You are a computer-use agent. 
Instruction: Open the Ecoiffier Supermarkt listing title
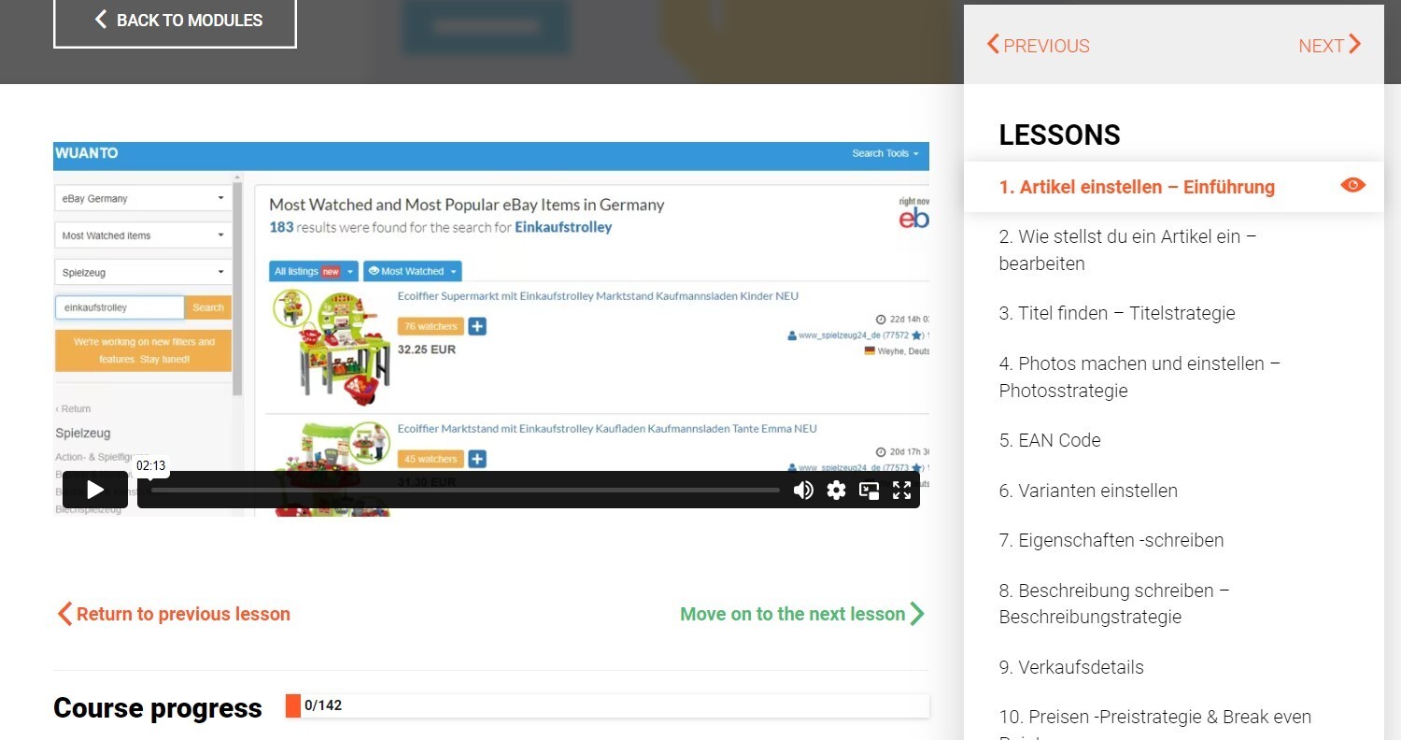598,296
